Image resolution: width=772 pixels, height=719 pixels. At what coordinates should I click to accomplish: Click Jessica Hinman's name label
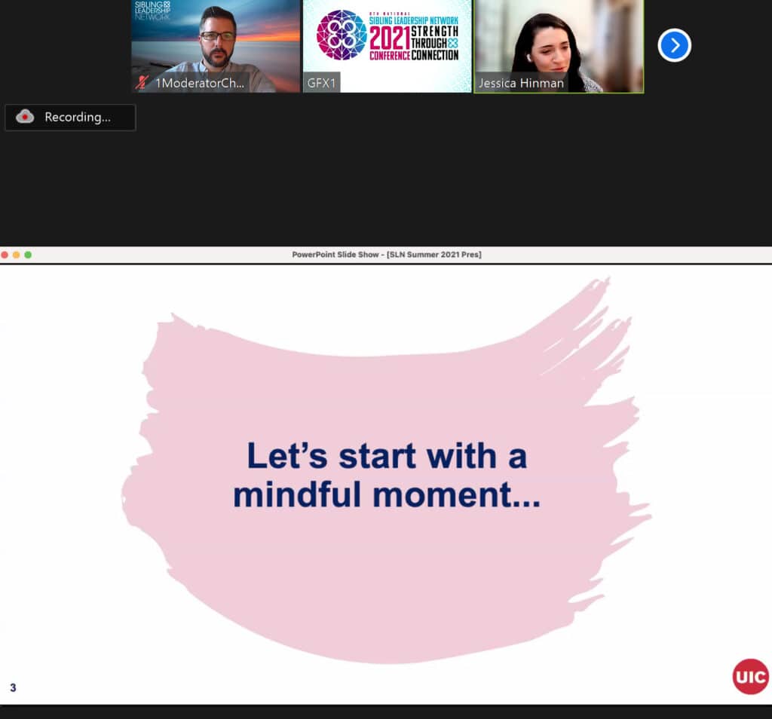coord(522,84)
